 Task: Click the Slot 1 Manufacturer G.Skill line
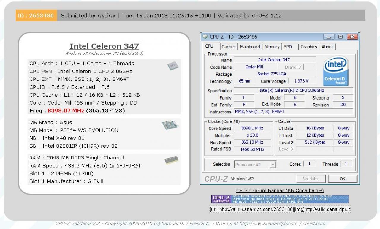pyautogui.click(x=66, y=181)
